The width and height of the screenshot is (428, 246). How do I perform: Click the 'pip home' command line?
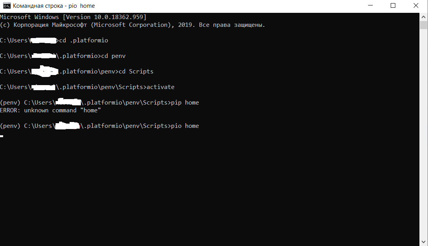click(186, 102)
